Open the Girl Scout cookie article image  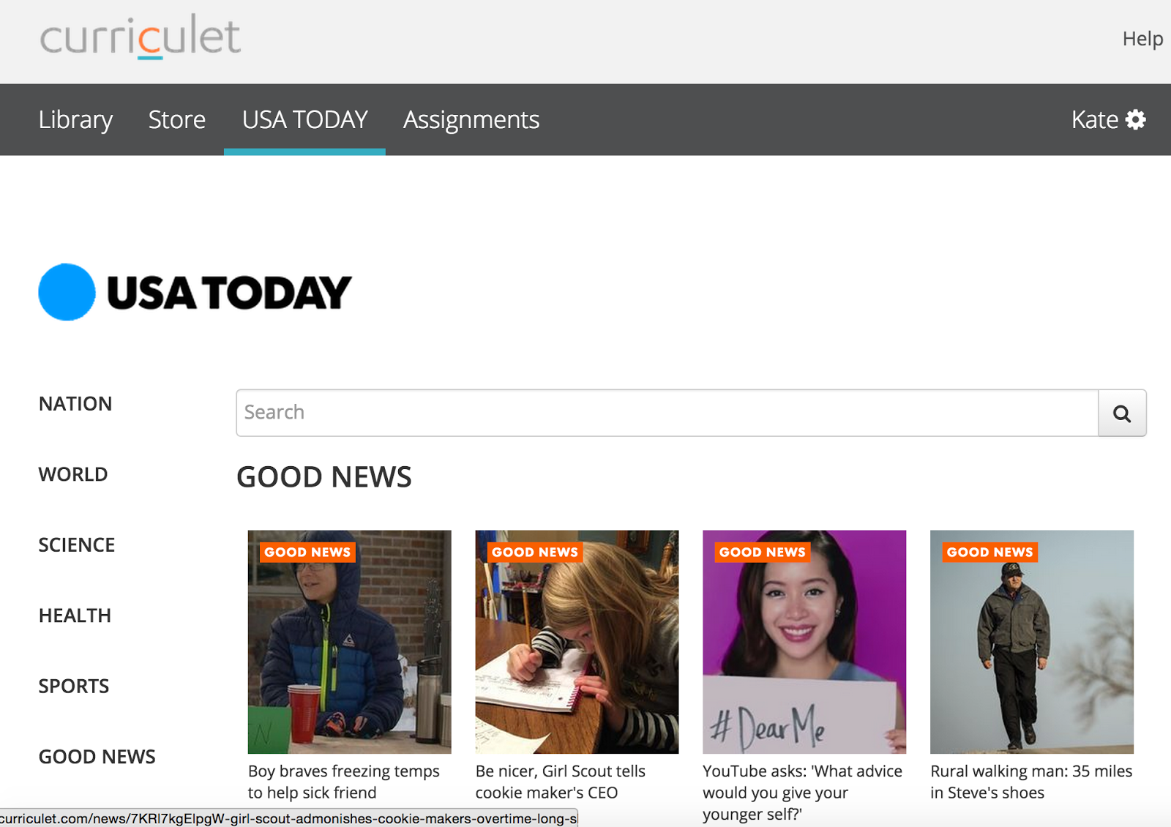(577, 642)
